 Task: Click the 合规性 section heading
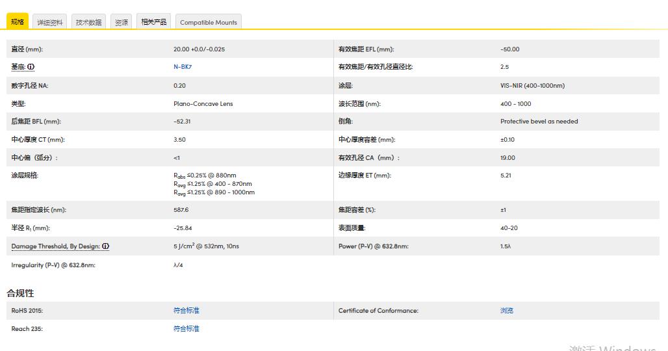20,293
